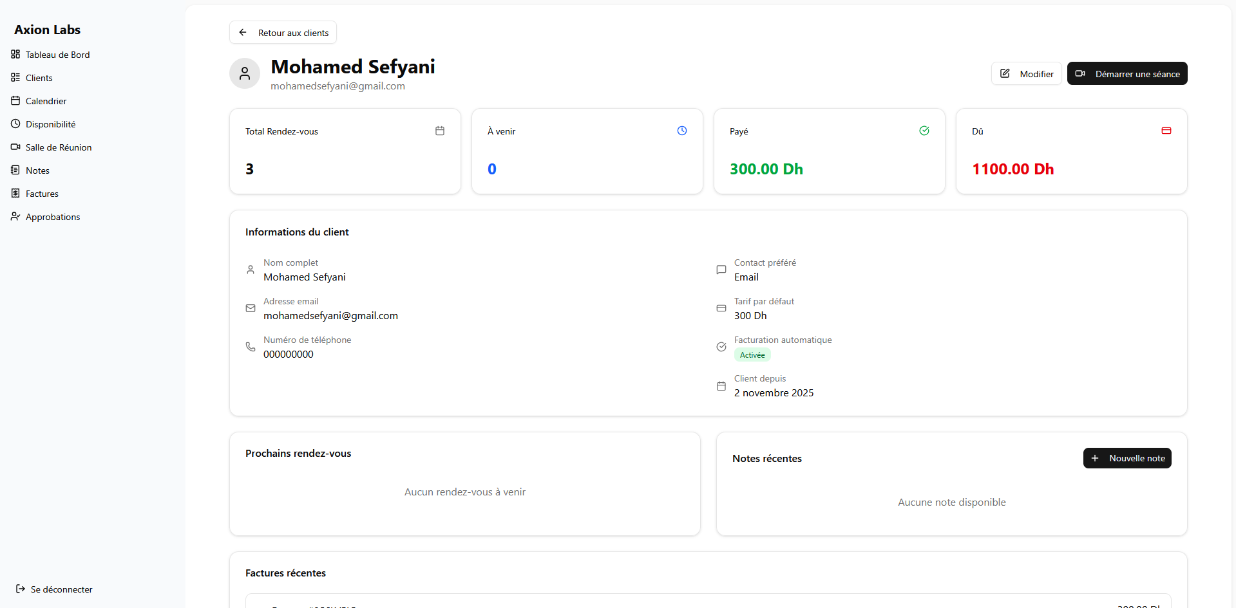Viewport: 1236px width, 608px height.
Task: Click the red card icon on the Dû card
Action: coord(1166,130)
